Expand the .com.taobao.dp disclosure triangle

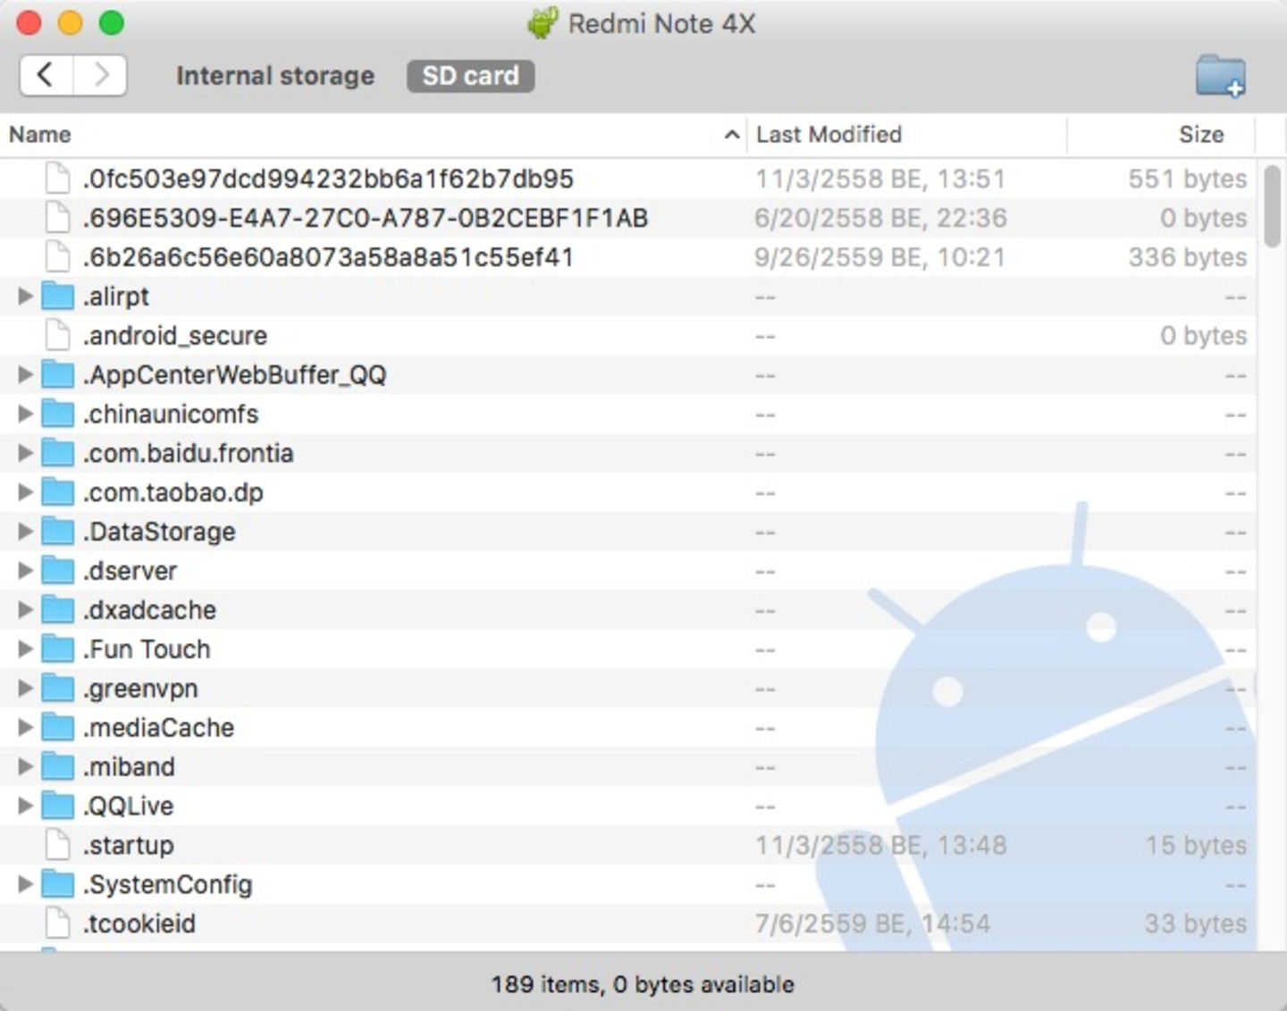coord(25,493)
